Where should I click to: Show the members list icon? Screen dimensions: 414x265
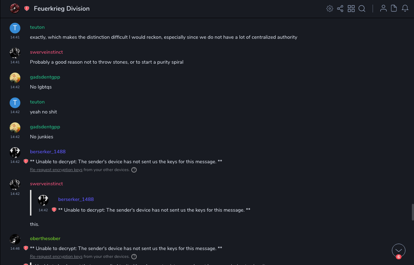tap(383, 9)
